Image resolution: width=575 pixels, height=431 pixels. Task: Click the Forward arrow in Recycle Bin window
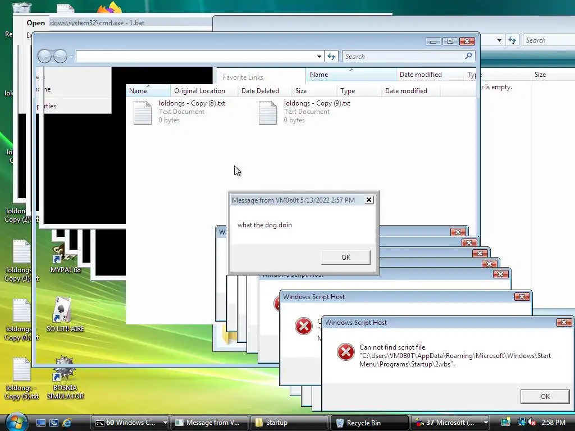click(x=60, y=57)
